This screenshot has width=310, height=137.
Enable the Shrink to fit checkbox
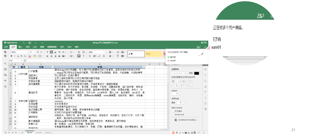click(173, 115)
